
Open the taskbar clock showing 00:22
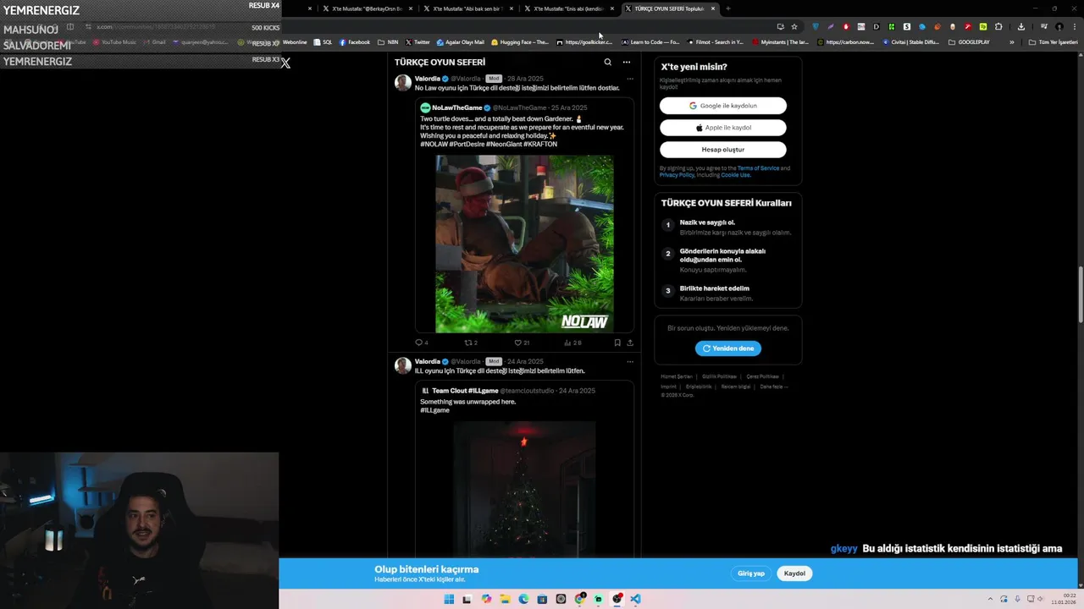coord(1064,599)
